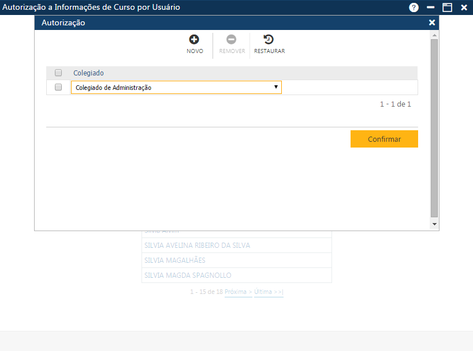Click the Colegiado column header
The image size is (473, 351).
pos(88,73)
